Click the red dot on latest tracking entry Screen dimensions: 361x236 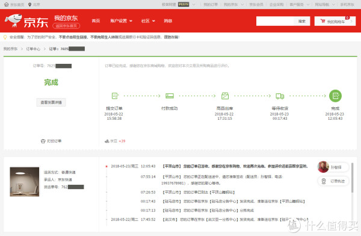click(106, 166)
